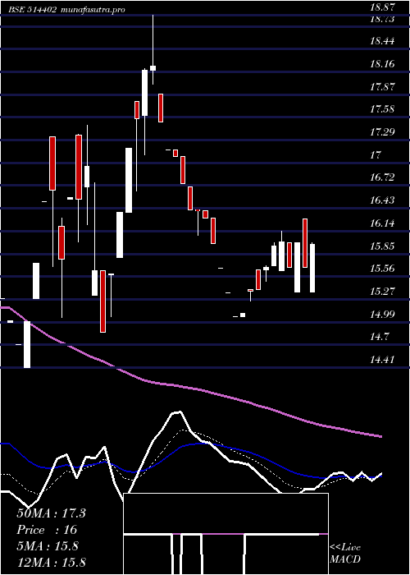
Task: Click the MACD histogram panel box
Action: click(x=225, y=534)
